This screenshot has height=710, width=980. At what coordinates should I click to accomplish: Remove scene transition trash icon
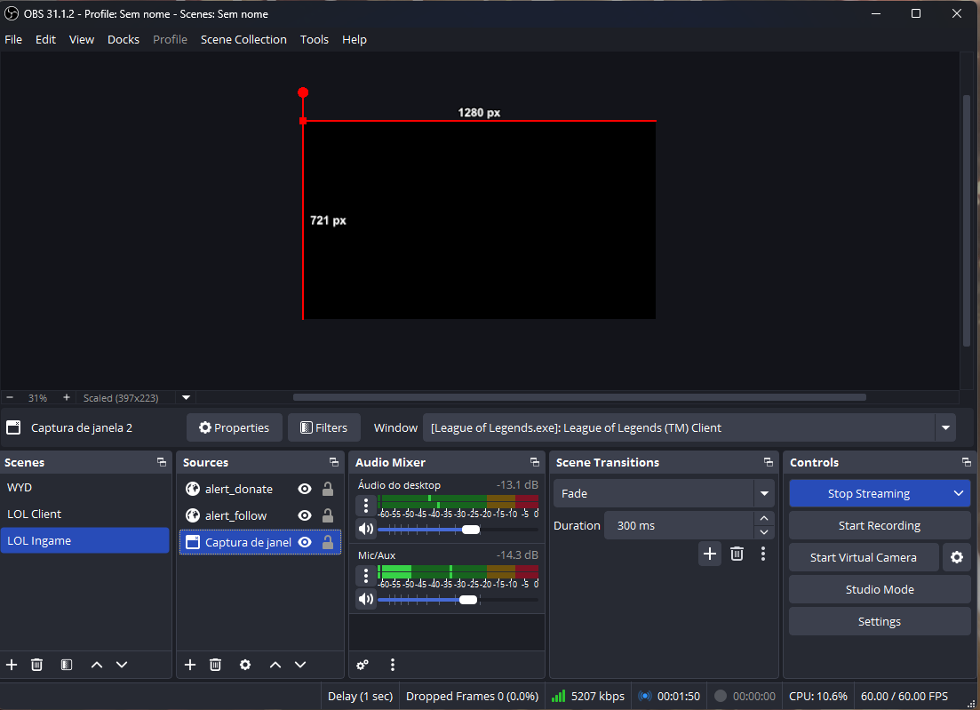pyautogui.click(x=737, y=554)
